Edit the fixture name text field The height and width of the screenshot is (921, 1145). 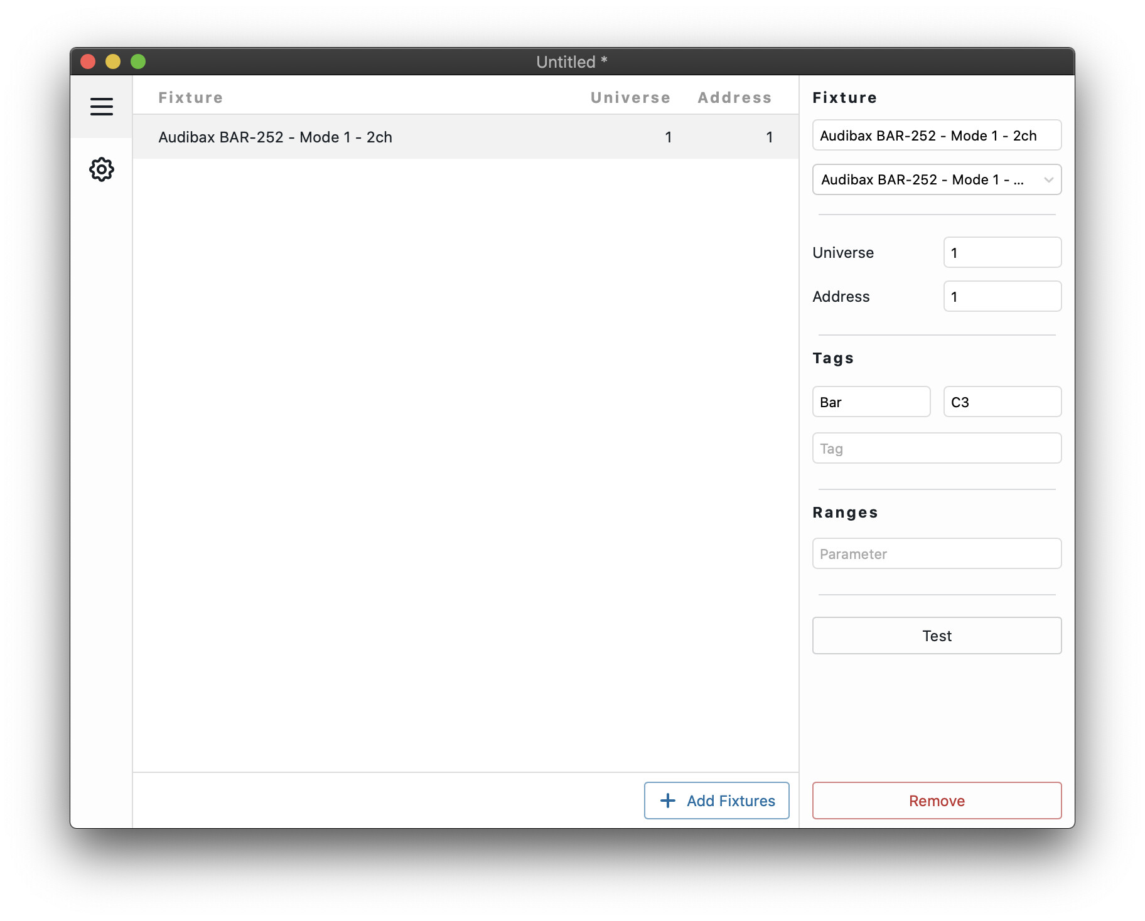(936, 136)
